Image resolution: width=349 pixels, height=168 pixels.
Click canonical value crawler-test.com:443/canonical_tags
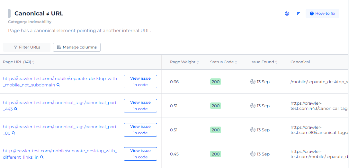coord(319,106)
